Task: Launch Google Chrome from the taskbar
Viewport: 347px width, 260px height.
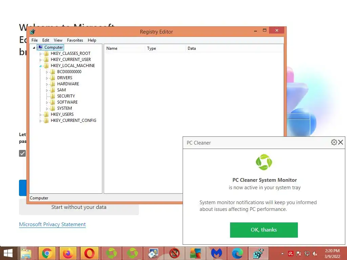Action: [x=47, y=253]
